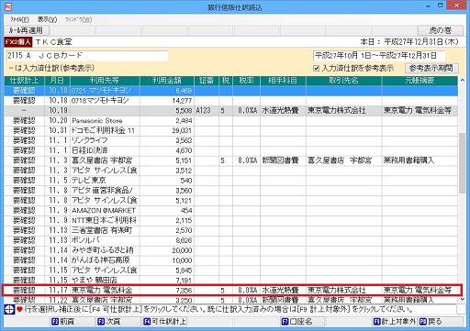Select the やまや 鶴田店 row
470x331 pixels.
231,280
